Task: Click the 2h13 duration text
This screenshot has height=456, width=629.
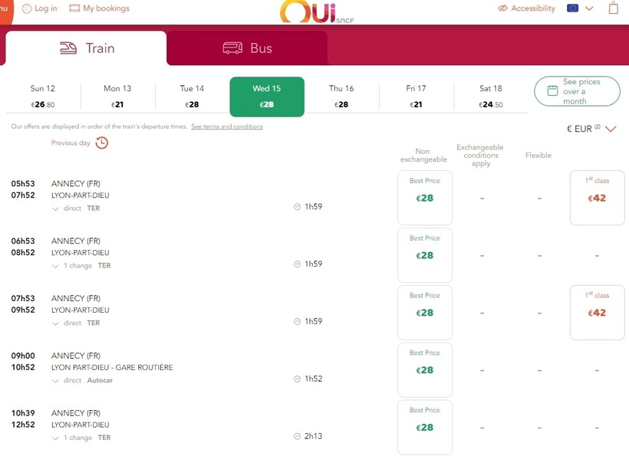Action: 313,436
